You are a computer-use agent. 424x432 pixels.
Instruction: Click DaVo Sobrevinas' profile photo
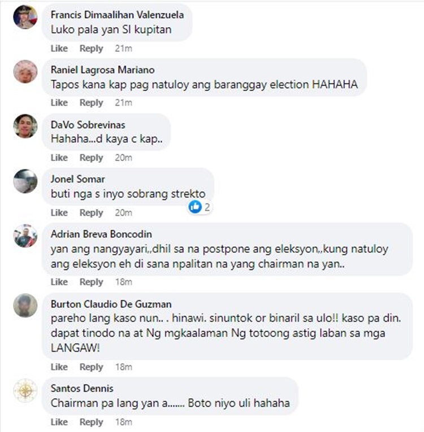[x=25, y=126]
